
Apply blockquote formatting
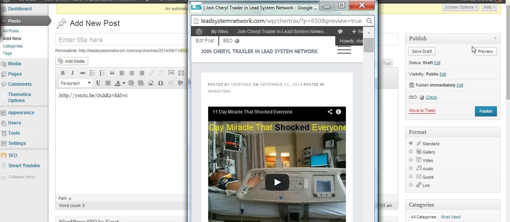(112, 73)
